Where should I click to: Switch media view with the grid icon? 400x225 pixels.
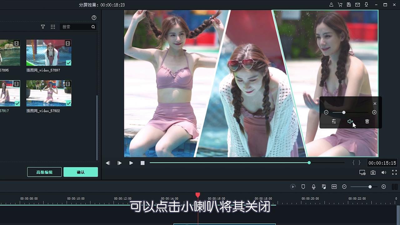53,27
